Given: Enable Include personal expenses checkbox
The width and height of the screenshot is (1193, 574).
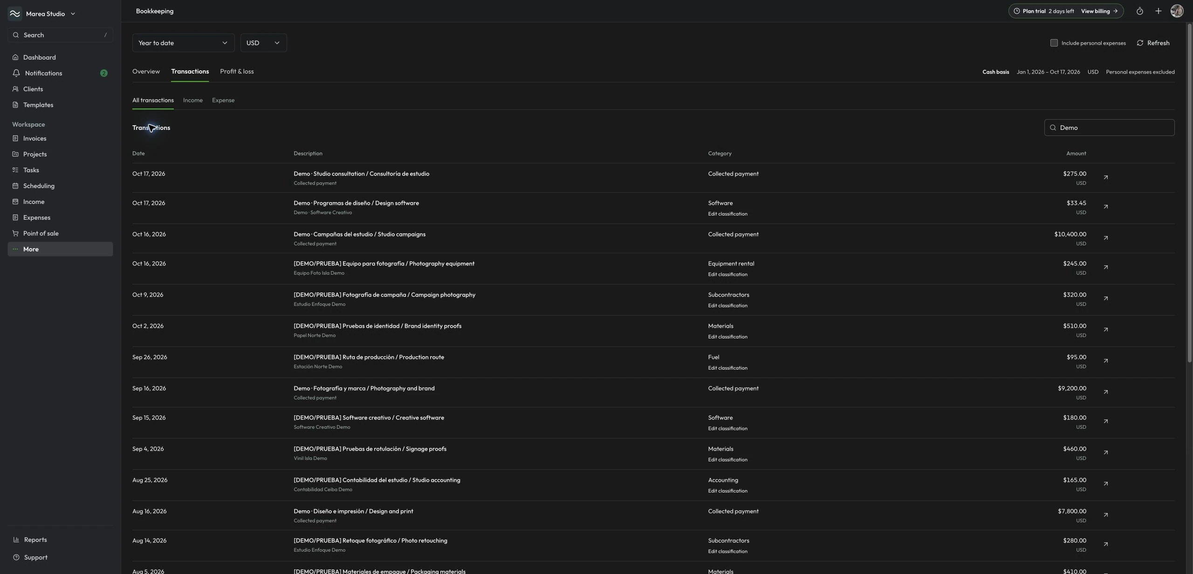Looking at the screenshot, I should (1054, 43).
